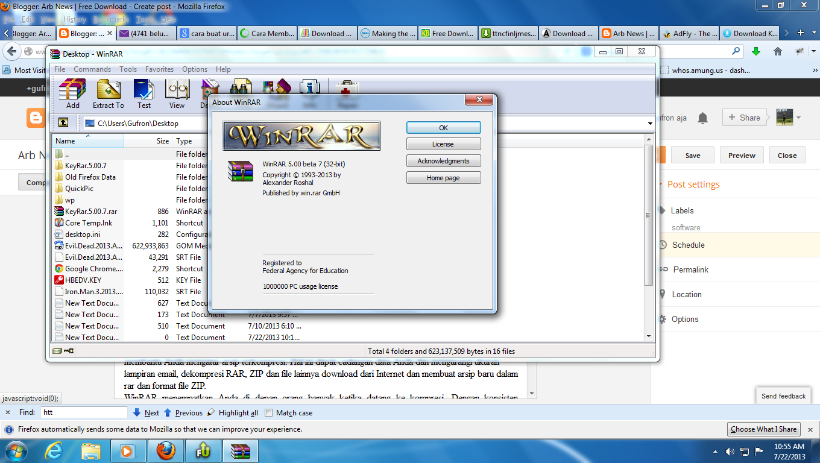820x463 pixels.
Task: Click Previous in the find bar
Action: (x=183, y=413)
